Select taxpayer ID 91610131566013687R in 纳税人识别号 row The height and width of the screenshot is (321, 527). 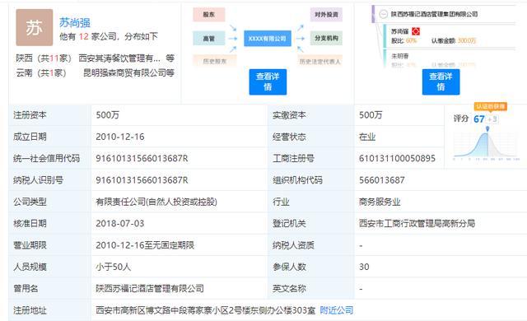142,180
